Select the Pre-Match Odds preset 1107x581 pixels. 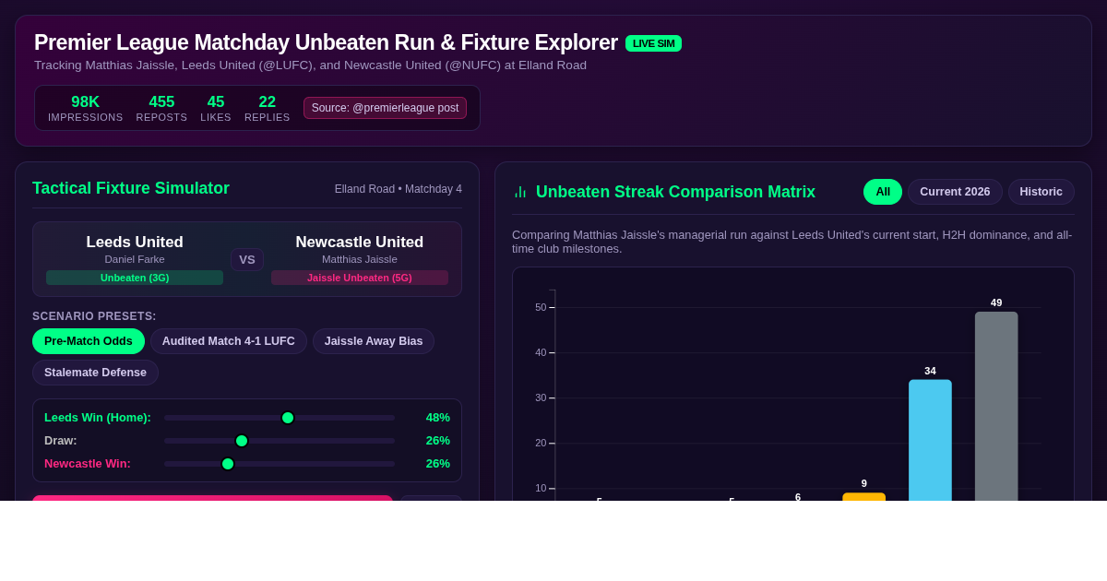89,341
